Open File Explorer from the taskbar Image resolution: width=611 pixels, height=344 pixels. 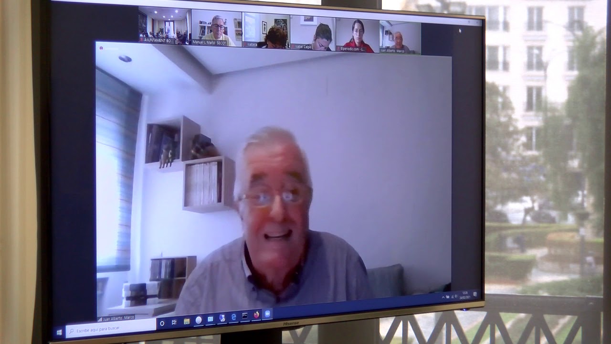coord(187,321)
